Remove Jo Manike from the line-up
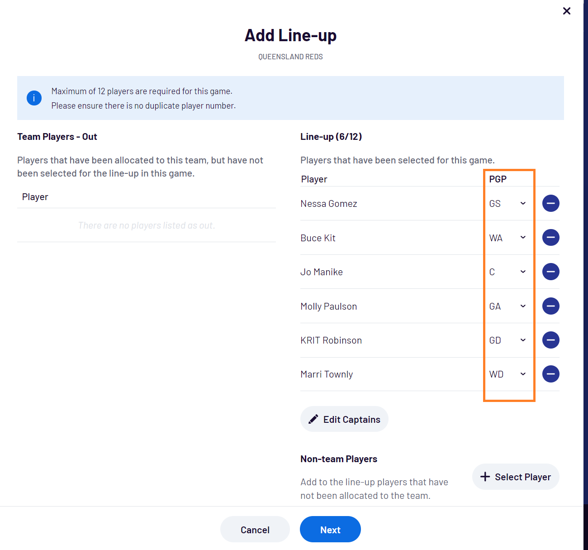The width and height of the screenshot is (588, 550). 550,272
